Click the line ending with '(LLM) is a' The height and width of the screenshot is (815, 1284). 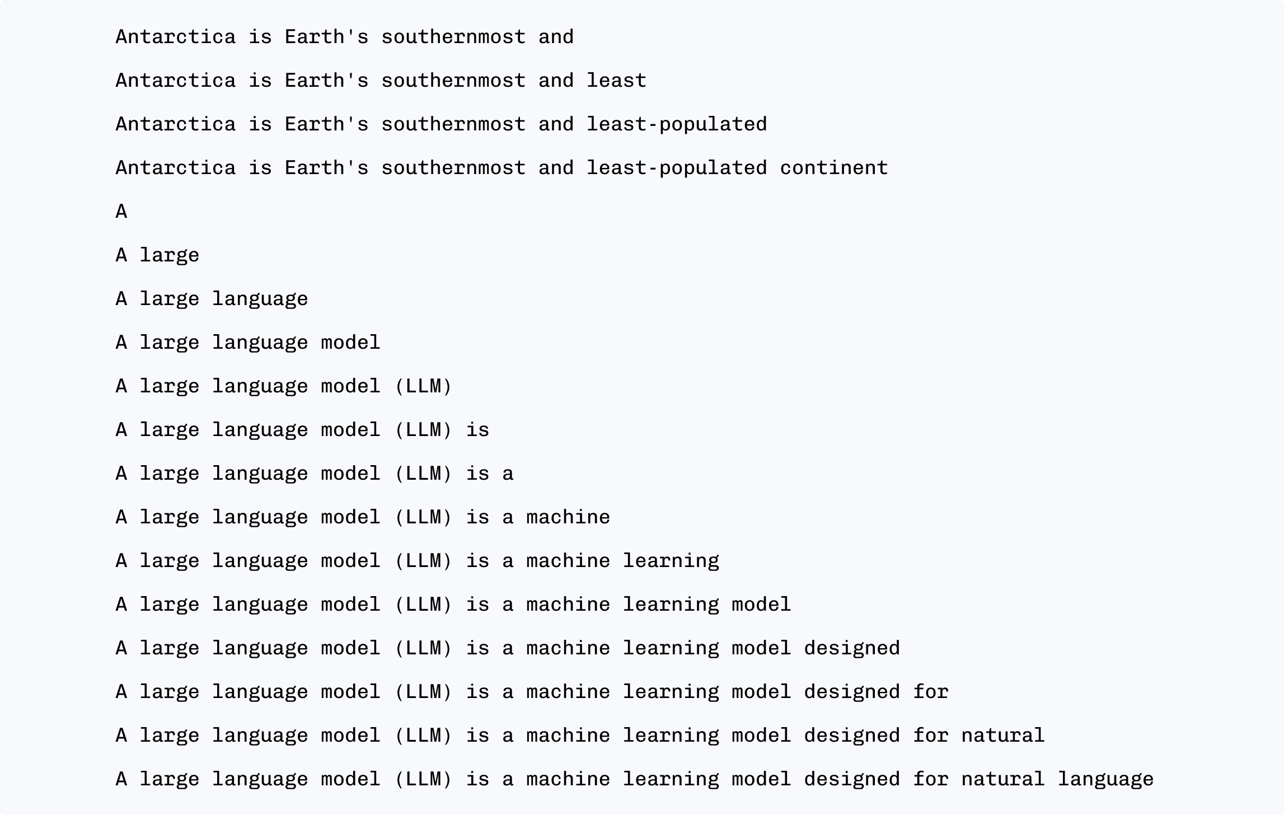[315, 474]
